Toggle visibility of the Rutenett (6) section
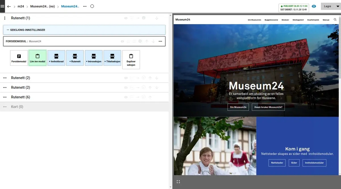This screenshot has height=189, width=341. pyautogui.click(x=126, y=97)
